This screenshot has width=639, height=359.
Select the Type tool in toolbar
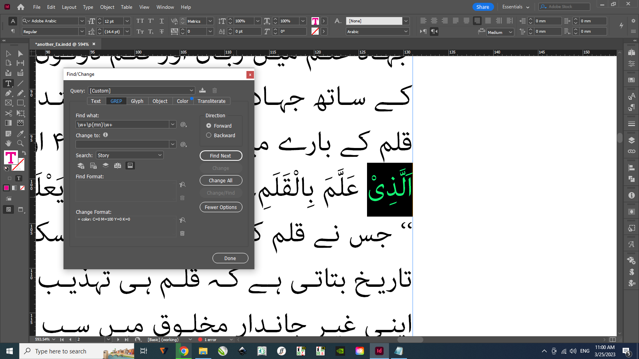8,83
